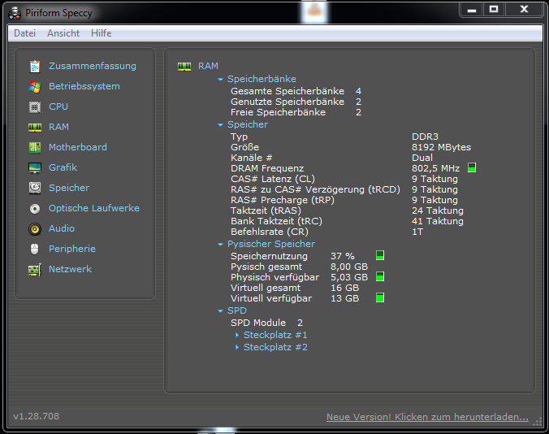This screenshot has height=434, width=549.
Task: Select the CPU section label
Action: (58, 106)
